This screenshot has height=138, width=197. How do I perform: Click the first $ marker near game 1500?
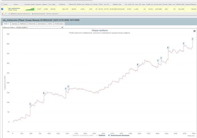point(66,89)
